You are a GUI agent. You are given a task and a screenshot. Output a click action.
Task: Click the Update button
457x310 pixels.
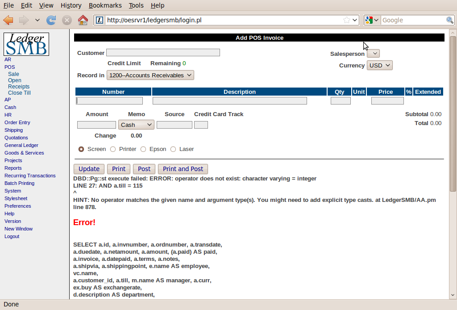[x=89, y=169]
